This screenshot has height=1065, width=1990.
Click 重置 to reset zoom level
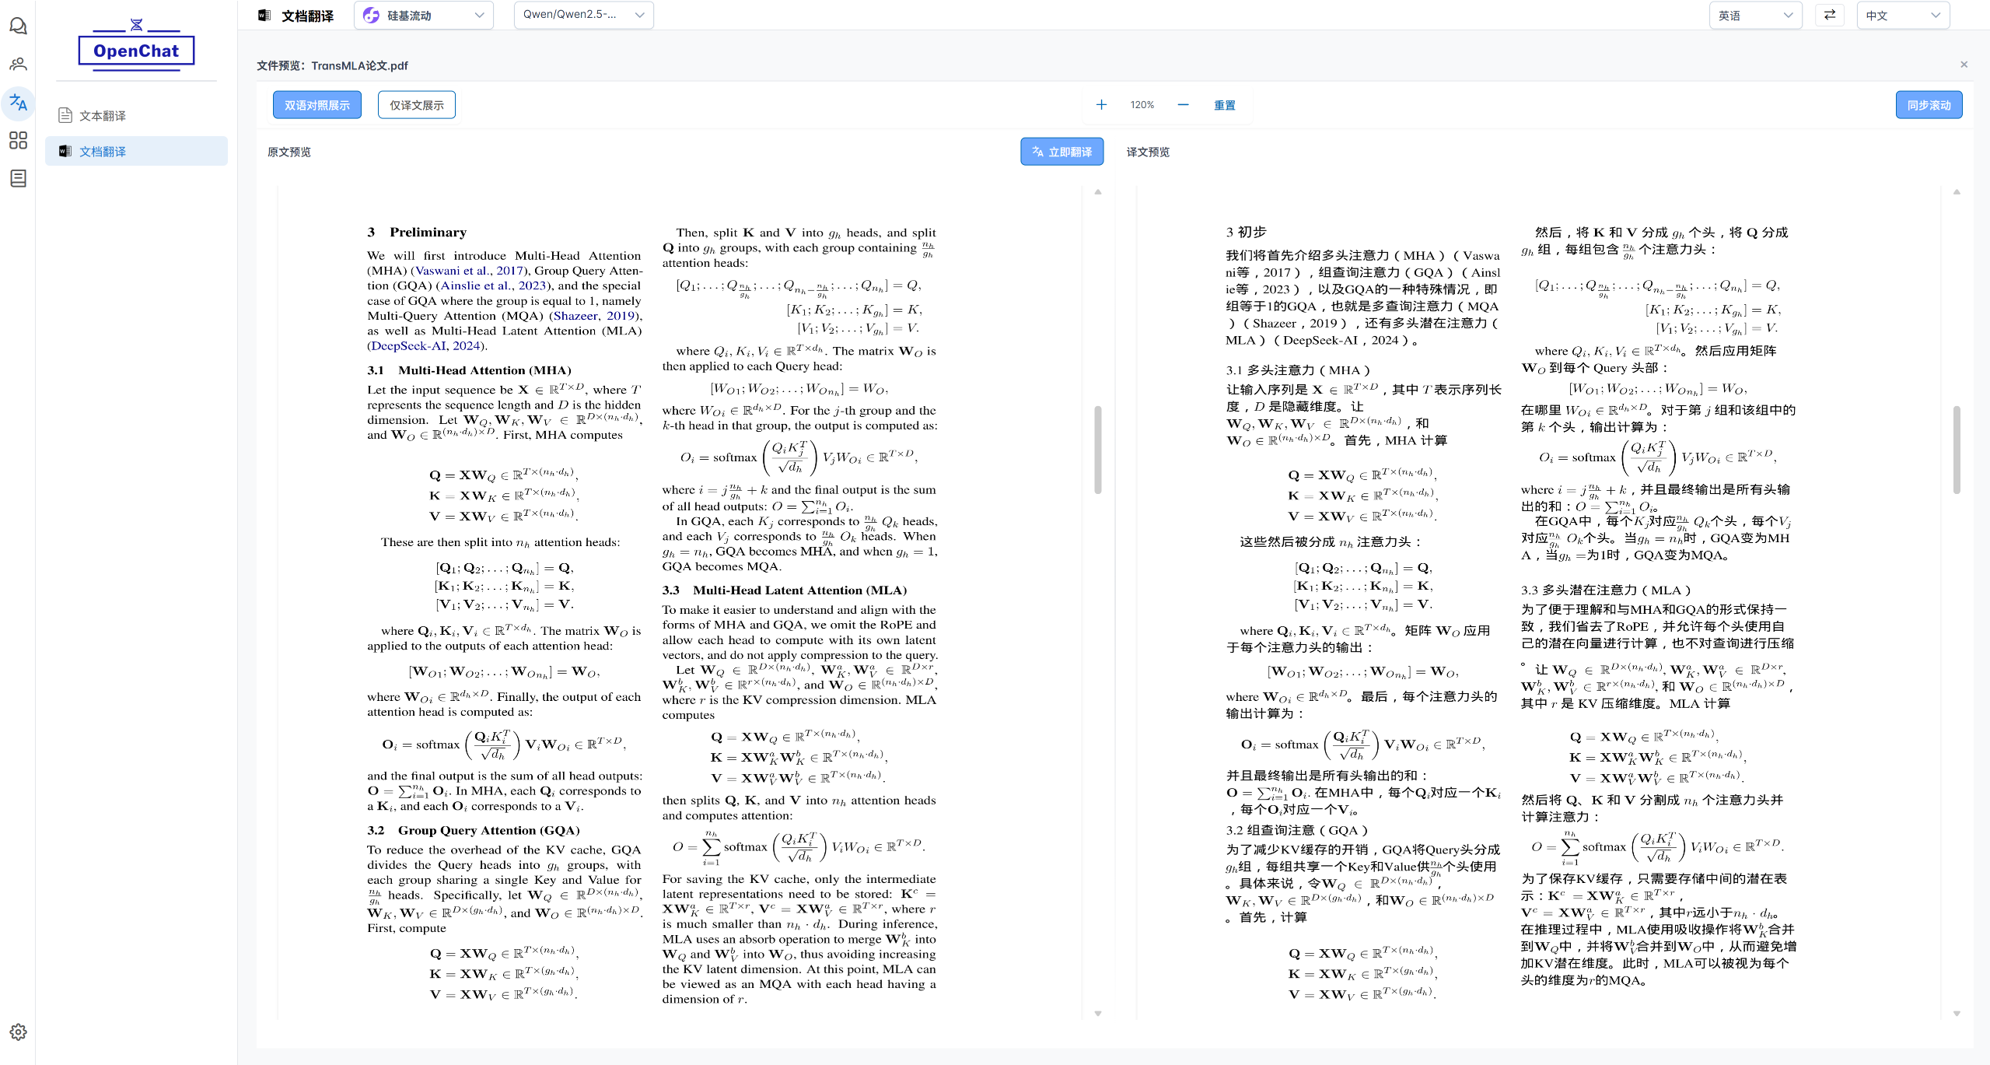tap(1224, 104)
